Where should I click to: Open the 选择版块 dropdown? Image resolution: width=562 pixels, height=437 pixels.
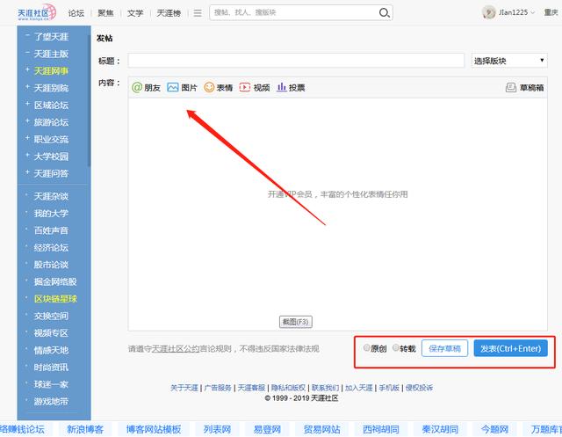coord(509,61)
